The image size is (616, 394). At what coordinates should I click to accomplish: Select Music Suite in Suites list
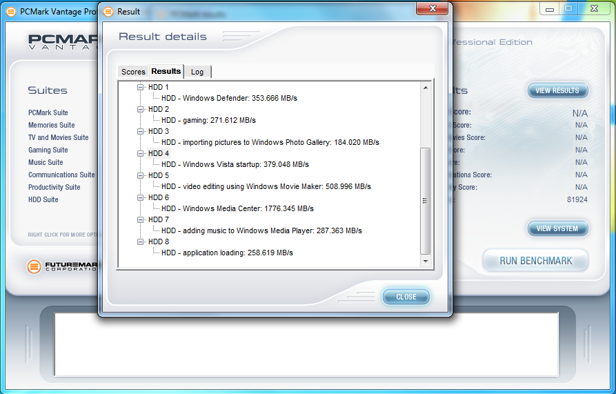pos(46,162)
